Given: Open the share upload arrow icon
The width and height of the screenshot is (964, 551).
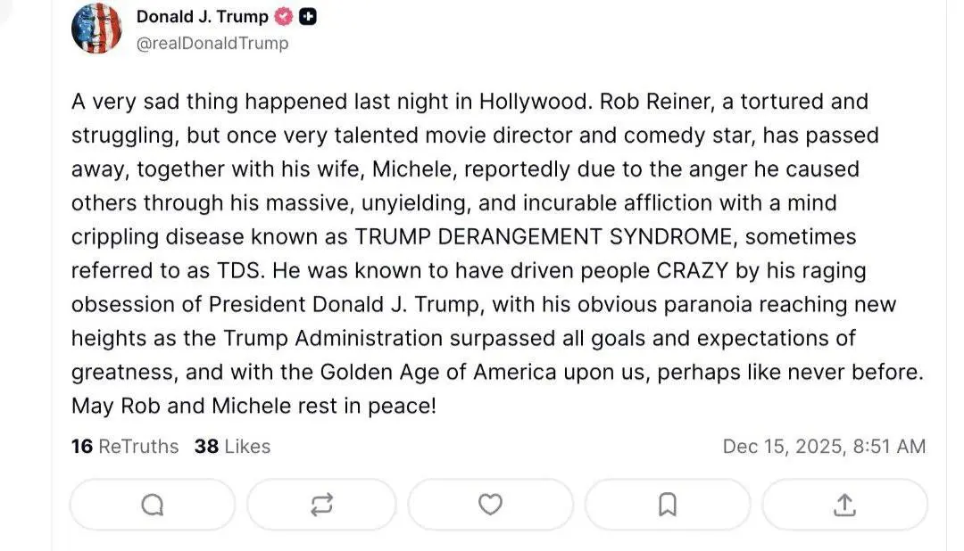Looking at the screenshot, I should (x=844, y=505).
